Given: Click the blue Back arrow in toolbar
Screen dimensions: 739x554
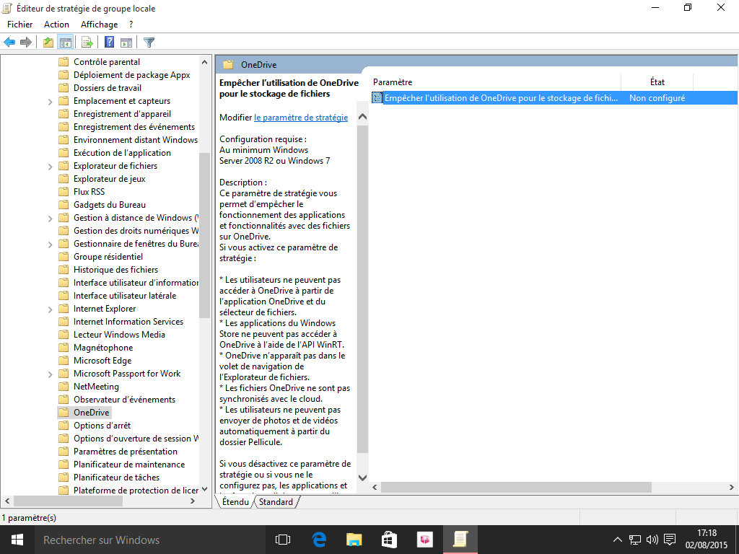Looking at the screenshot, I should pyautogui.click(x=9, y=43).
